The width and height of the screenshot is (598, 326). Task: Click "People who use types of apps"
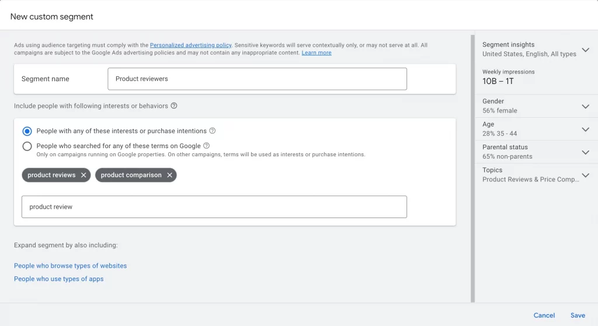59,279
